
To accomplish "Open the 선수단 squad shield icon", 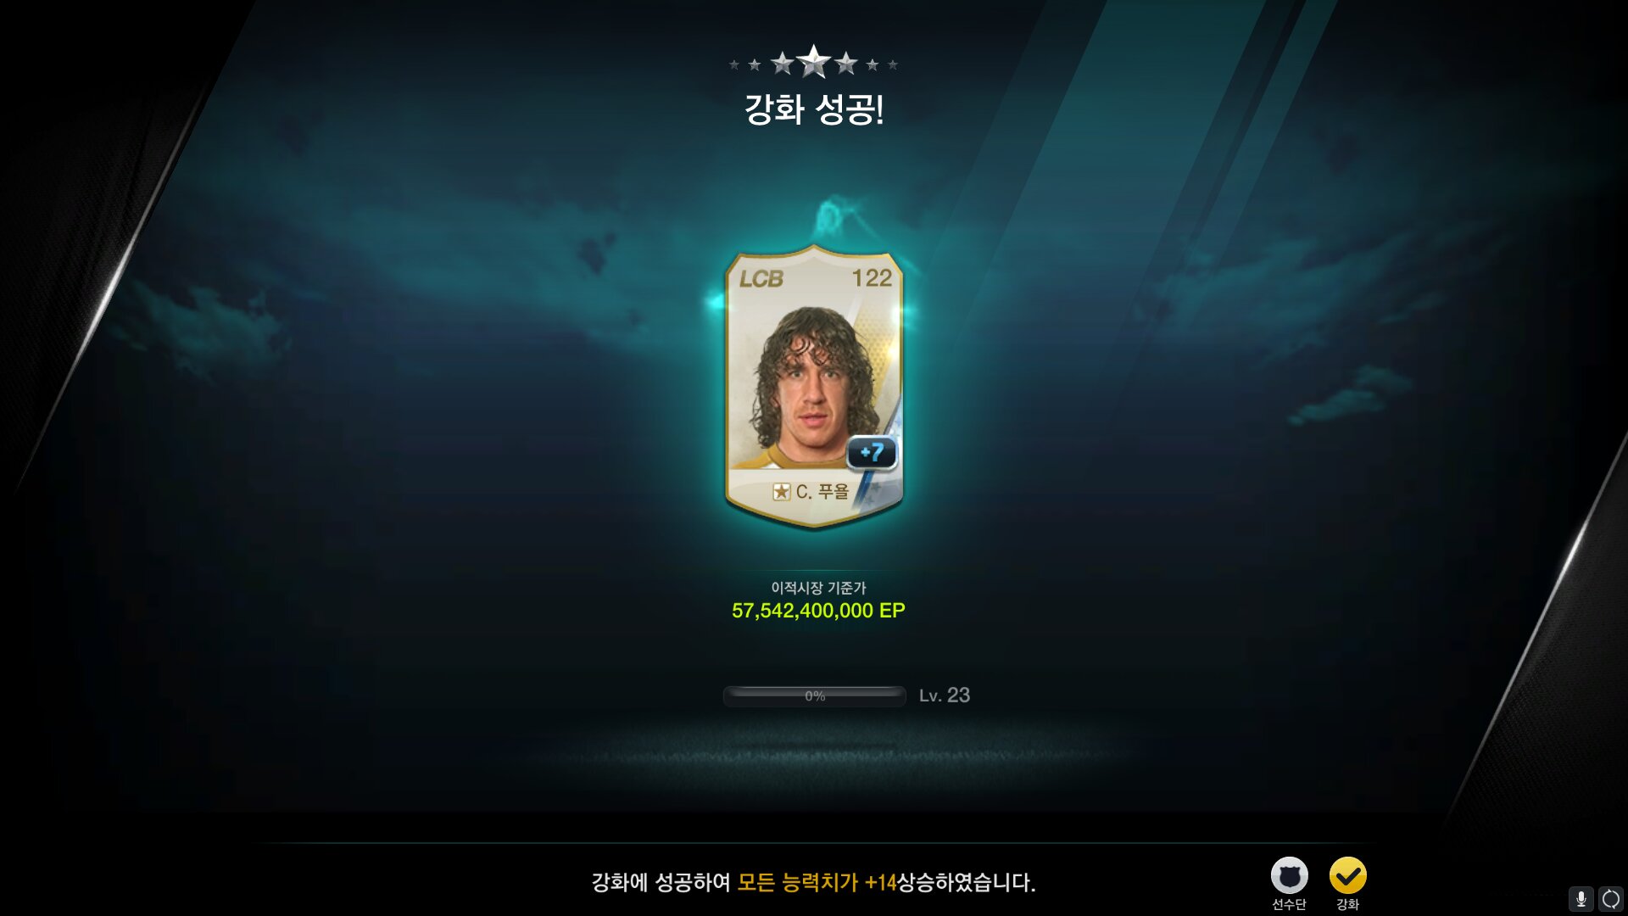I will [1289, 875].
